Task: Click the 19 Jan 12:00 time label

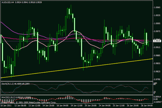Action: click(x=76, y=105)
